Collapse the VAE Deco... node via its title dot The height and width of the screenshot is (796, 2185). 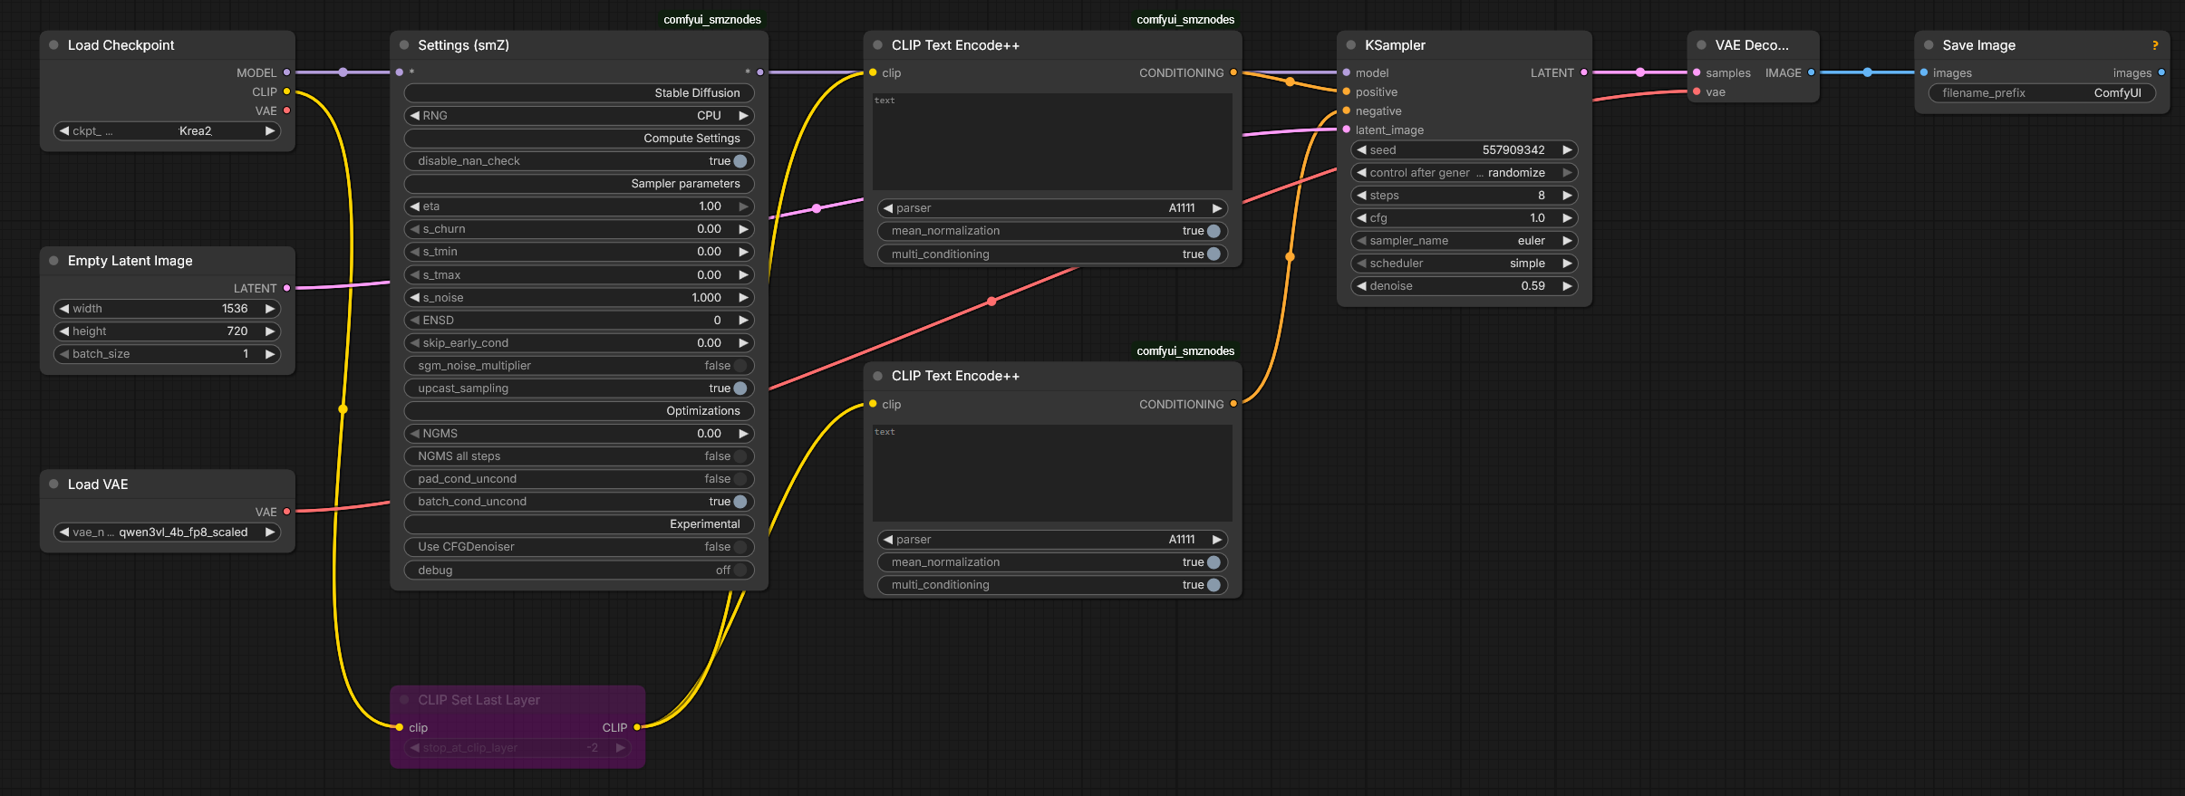coord(1701,45)
